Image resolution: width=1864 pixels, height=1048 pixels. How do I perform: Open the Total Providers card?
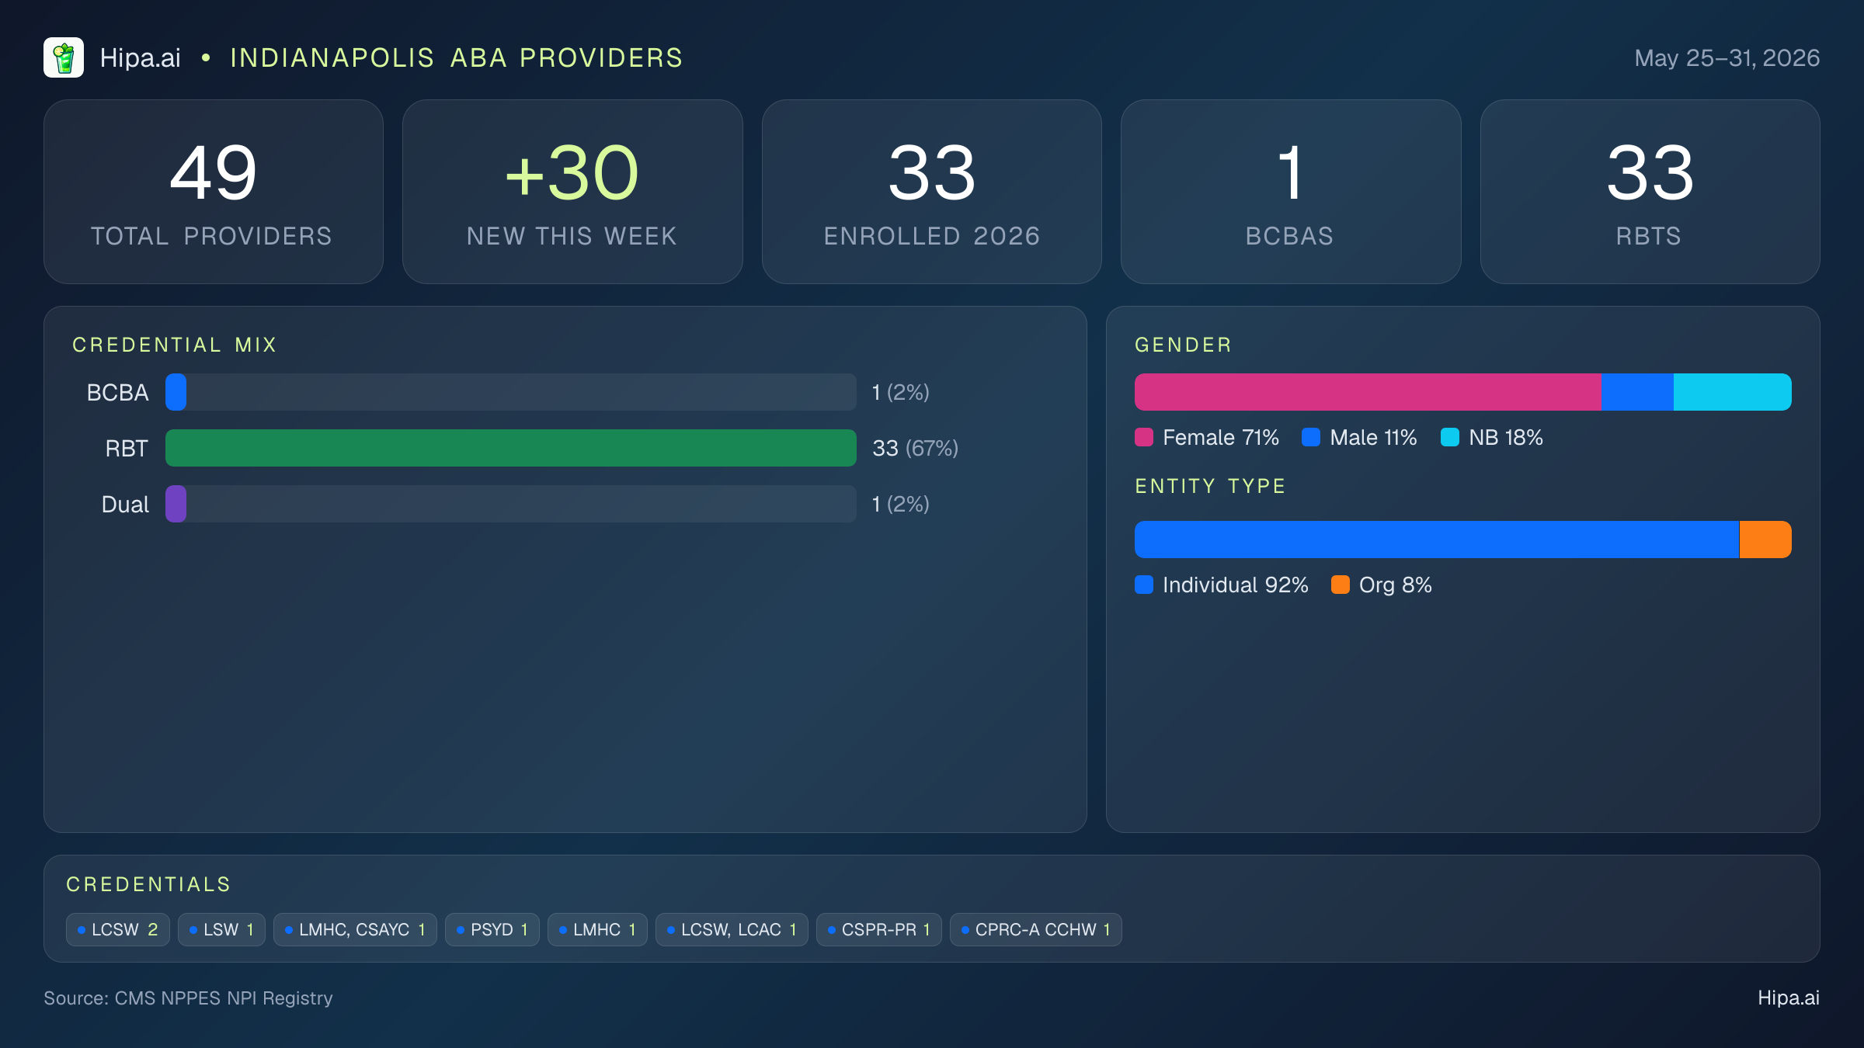(214, 192)
